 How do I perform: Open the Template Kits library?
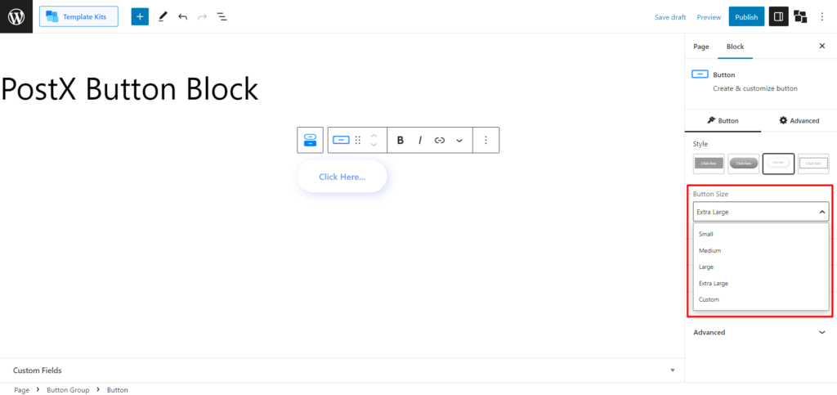click(x=78, y=16)
